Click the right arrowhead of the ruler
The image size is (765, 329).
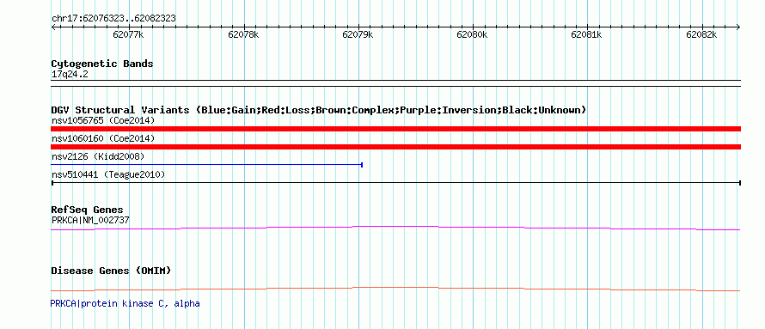coord(738,27)
